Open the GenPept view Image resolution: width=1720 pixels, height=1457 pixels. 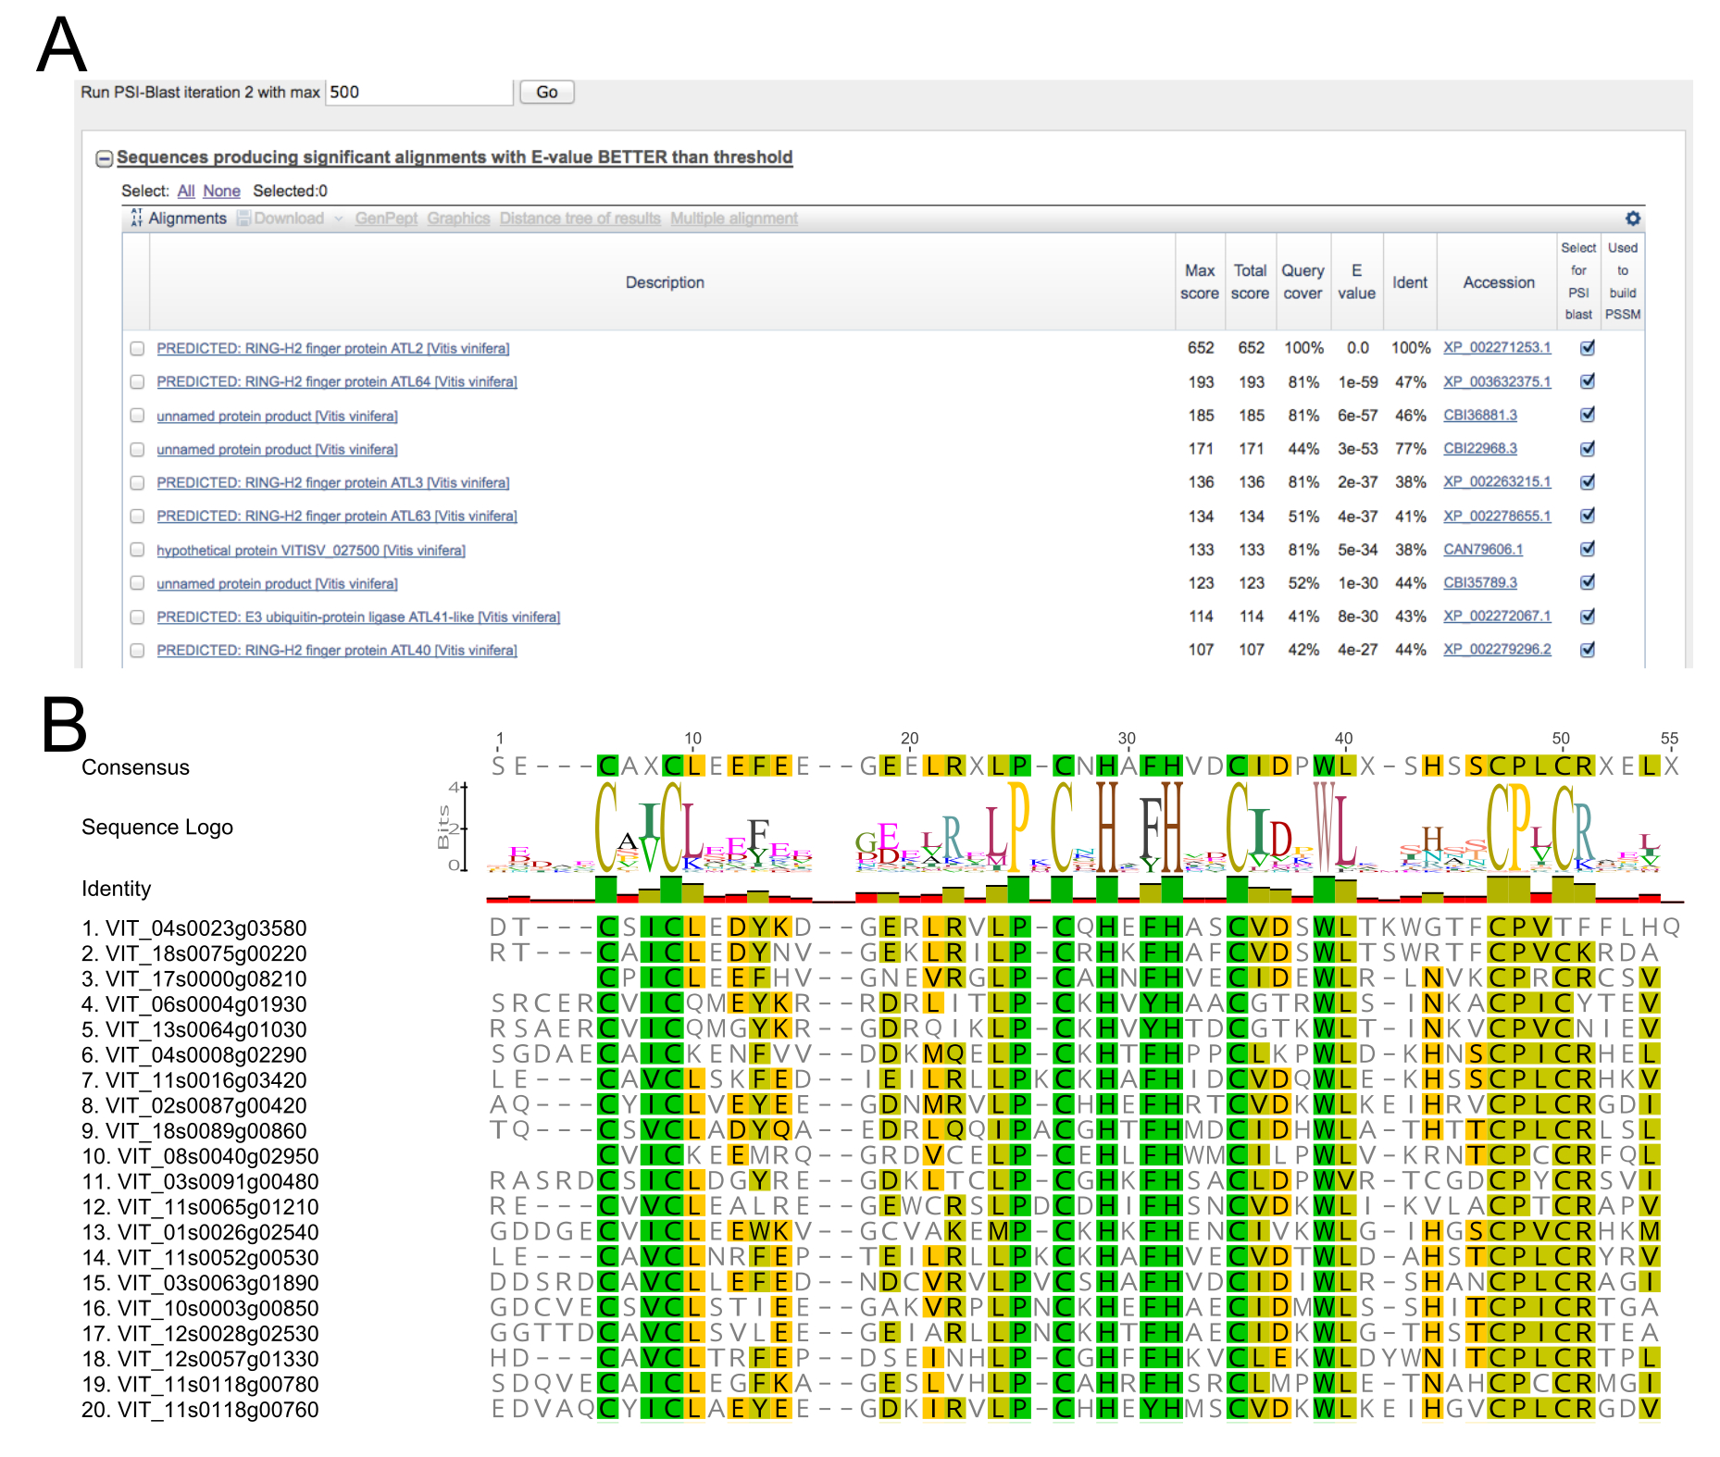[x=386, y=218]
